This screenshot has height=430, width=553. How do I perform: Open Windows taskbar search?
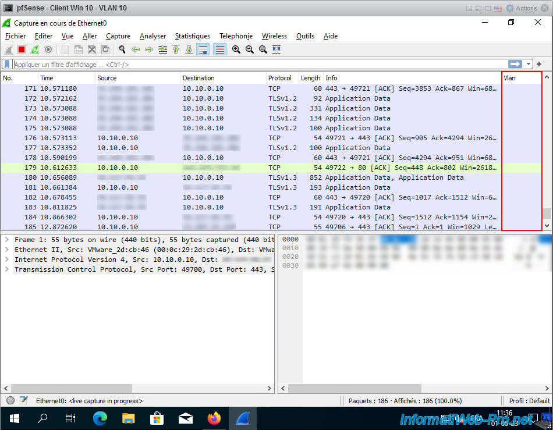(42, 418)
